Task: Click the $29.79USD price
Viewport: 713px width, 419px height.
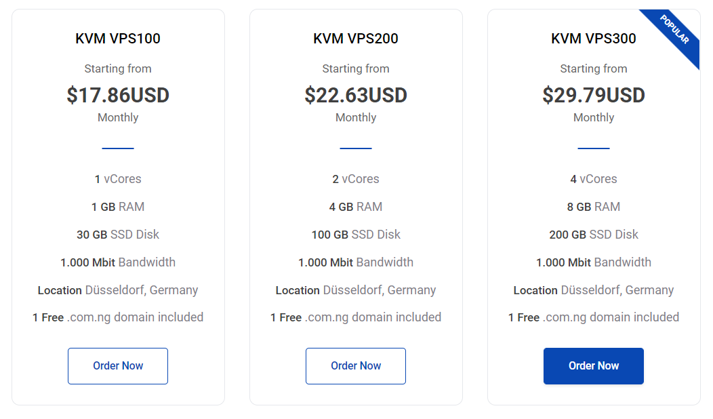Action: tap(594, 95)
